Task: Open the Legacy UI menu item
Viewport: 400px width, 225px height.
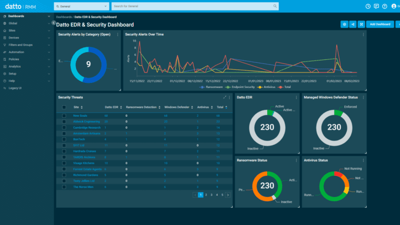Action: tap(15, 88)
